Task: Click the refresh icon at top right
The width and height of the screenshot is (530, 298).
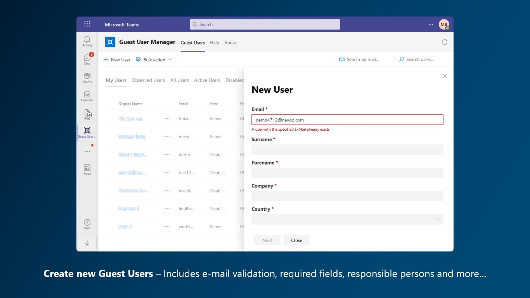Action: point(445,42)
